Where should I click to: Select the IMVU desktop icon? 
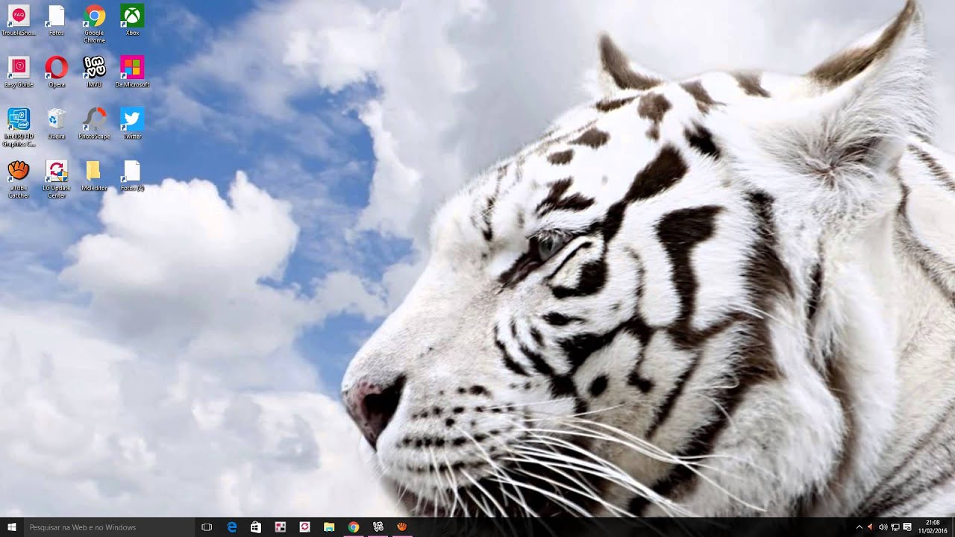point(94,72)
